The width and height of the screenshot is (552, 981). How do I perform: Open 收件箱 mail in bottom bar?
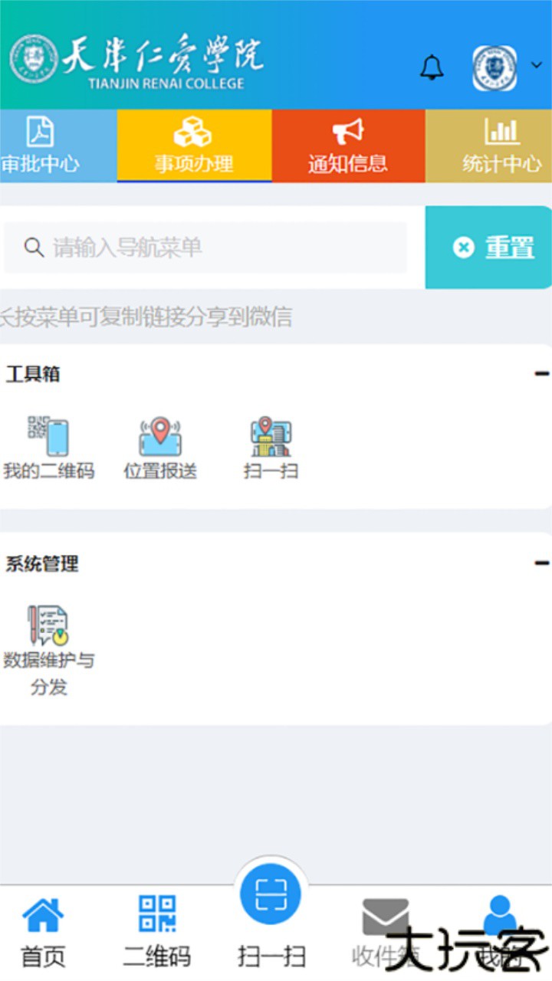pyautogui.click(x=386, y=933)
